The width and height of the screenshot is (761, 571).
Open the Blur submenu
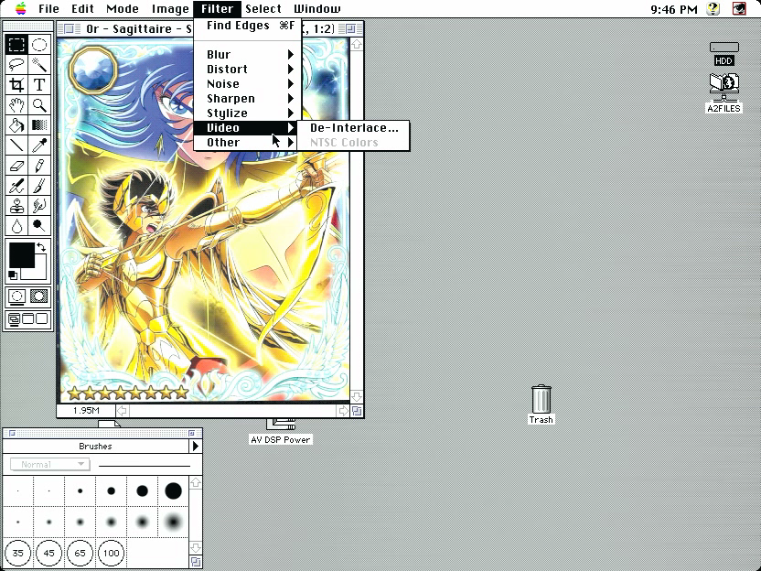coord(248,54)
